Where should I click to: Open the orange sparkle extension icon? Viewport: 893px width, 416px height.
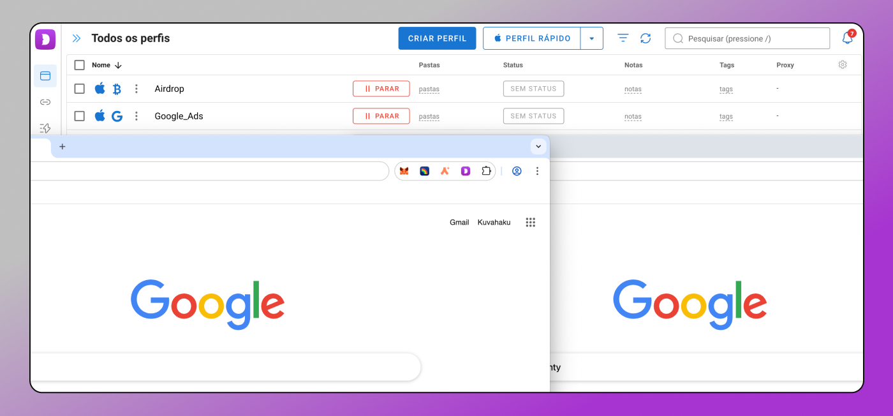pos(445,171)
